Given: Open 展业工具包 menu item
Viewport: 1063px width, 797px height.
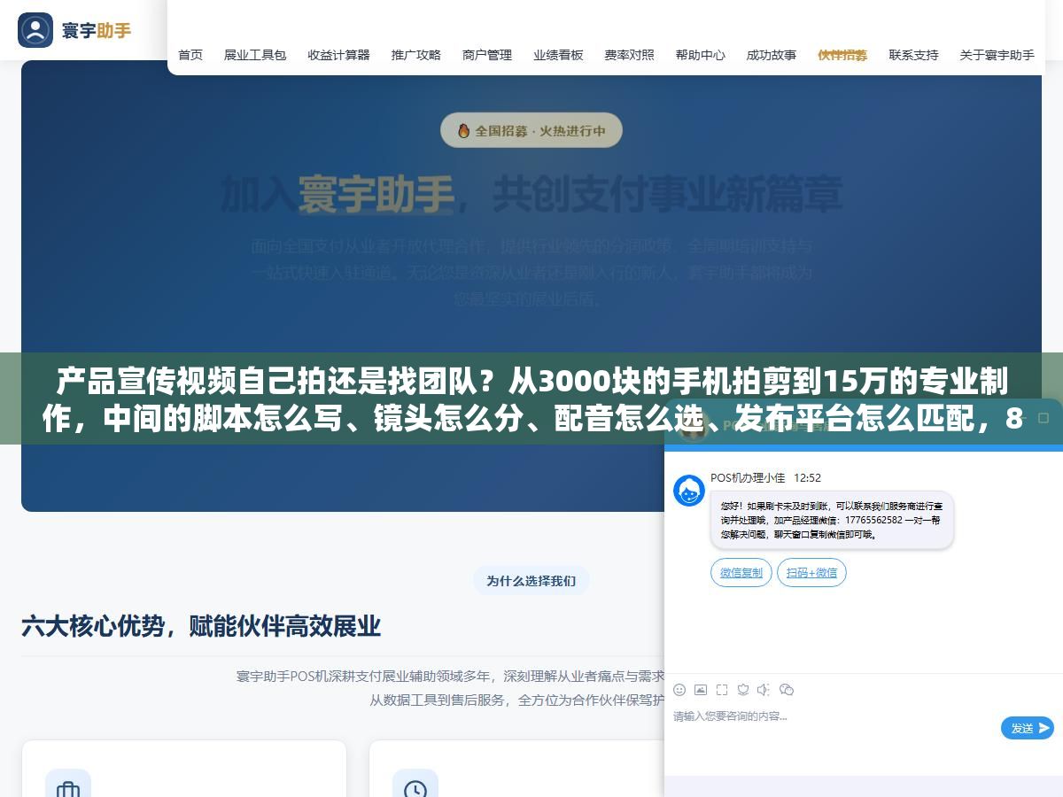Looking at the screenshot, I should (255, 55).
